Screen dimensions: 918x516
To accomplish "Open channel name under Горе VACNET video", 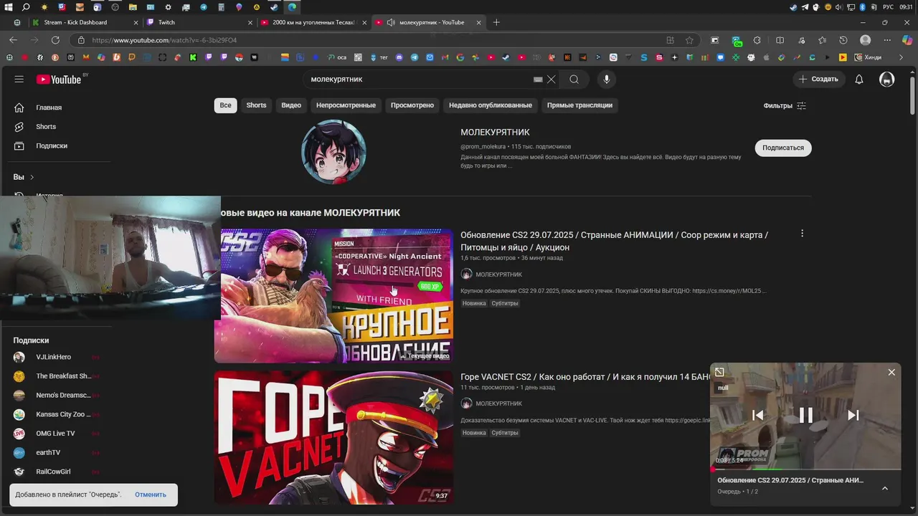I will coord(498,403).
